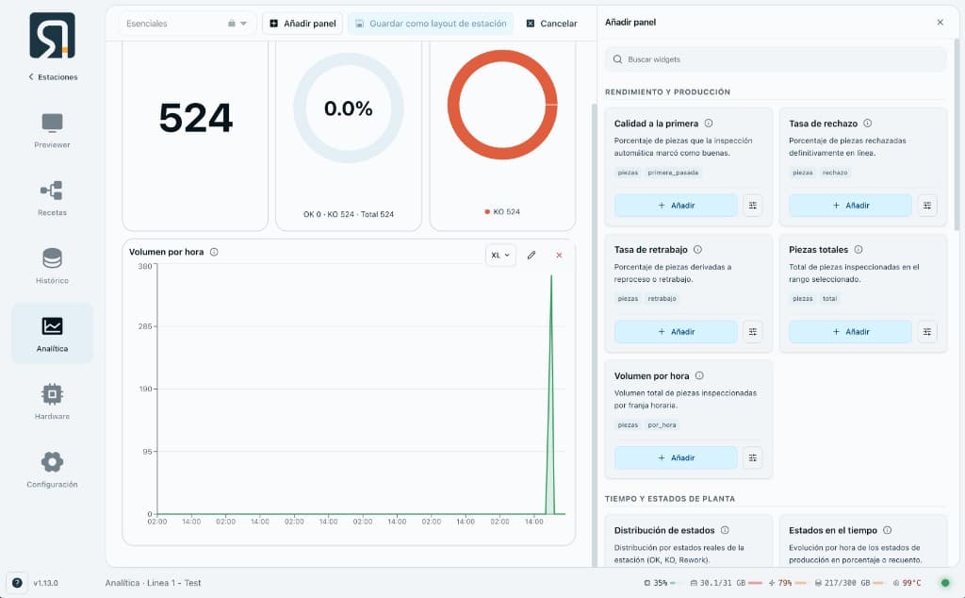This screenshot has width=965, height=598.
Task: Click Guardar como layout de estación
Action: [431, 24]
